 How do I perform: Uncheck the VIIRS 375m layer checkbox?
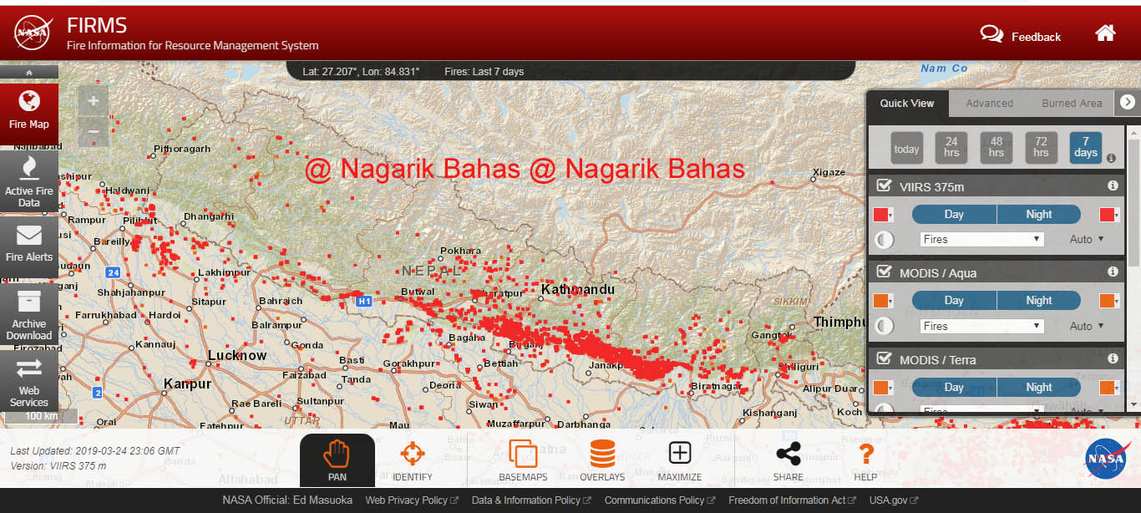pyautogui.click(x=884, y=185)
